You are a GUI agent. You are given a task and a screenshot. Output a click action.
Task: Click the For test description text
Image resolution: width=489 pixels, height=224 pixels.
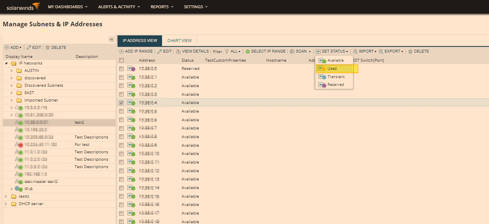82,144
